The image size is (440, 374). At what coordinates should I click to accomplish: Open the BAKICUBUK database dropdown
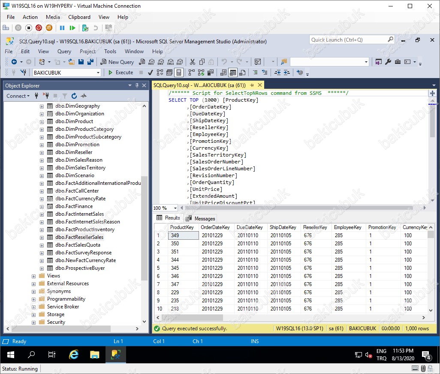click(98, 72)
